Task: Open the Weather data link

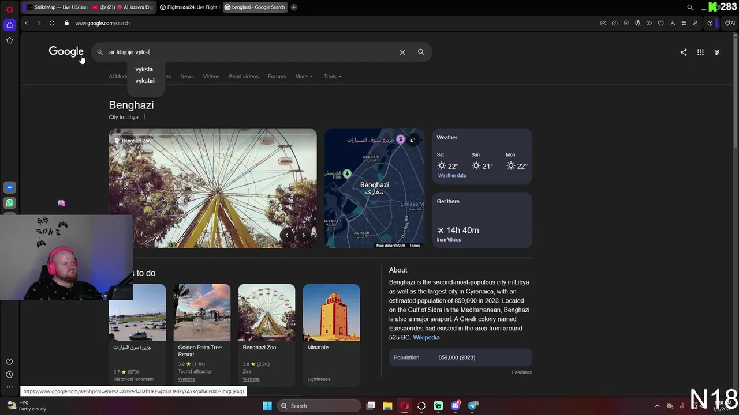Action: coord(452,176)
